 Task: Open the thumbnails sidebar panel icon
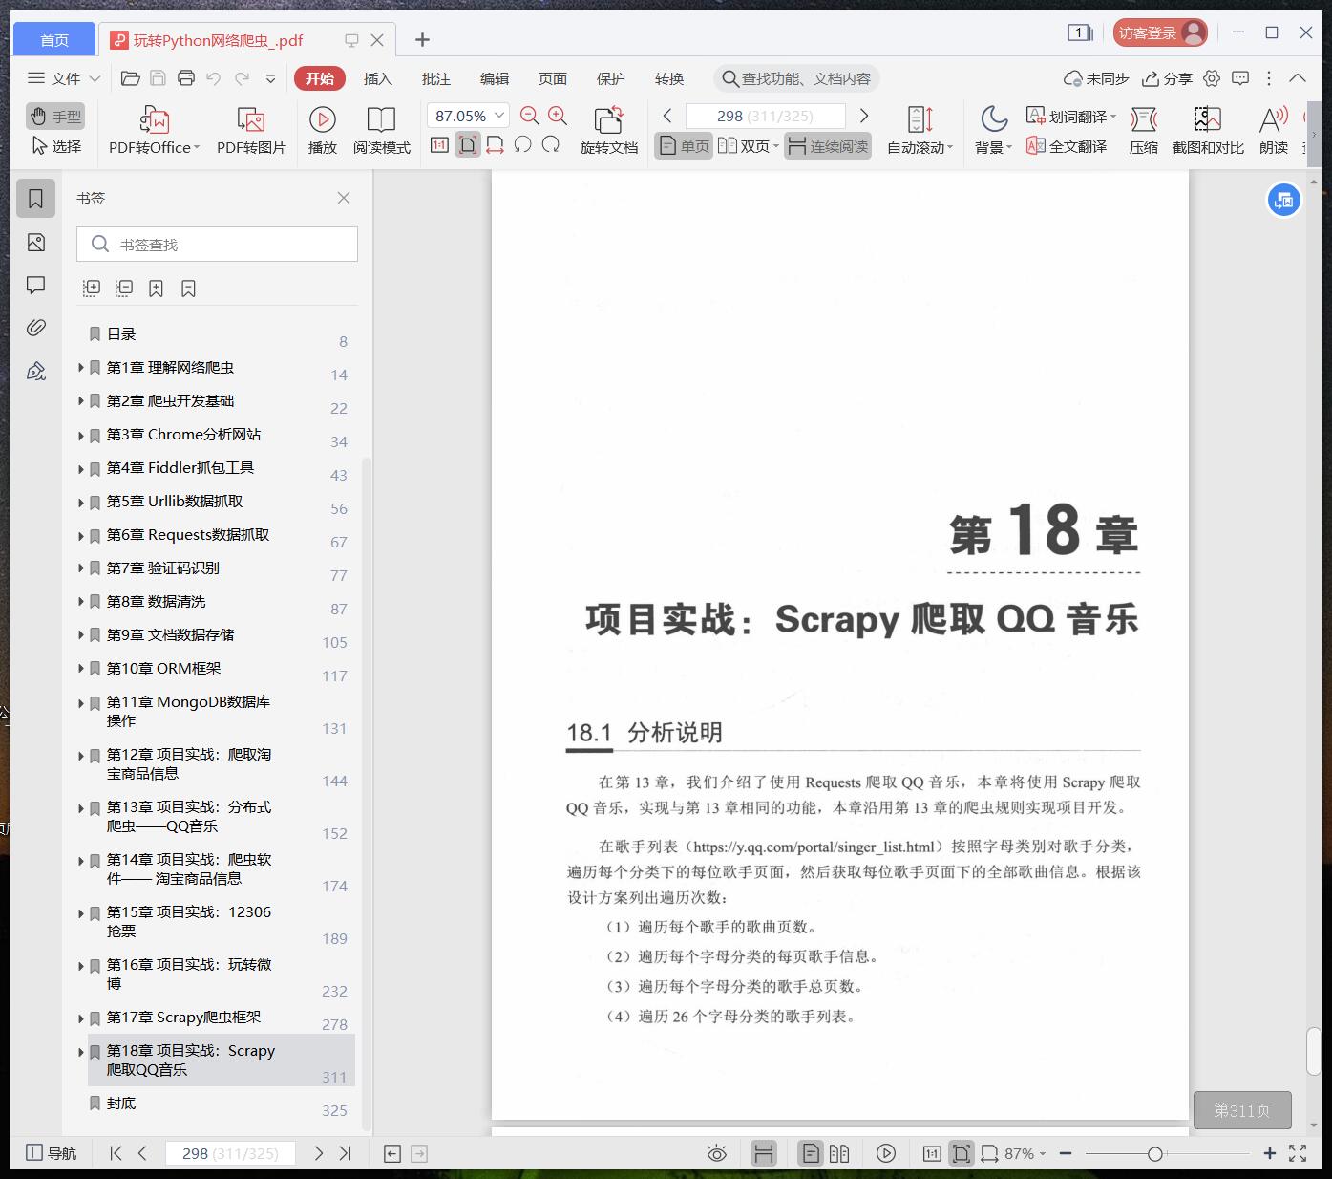[36, 243]
